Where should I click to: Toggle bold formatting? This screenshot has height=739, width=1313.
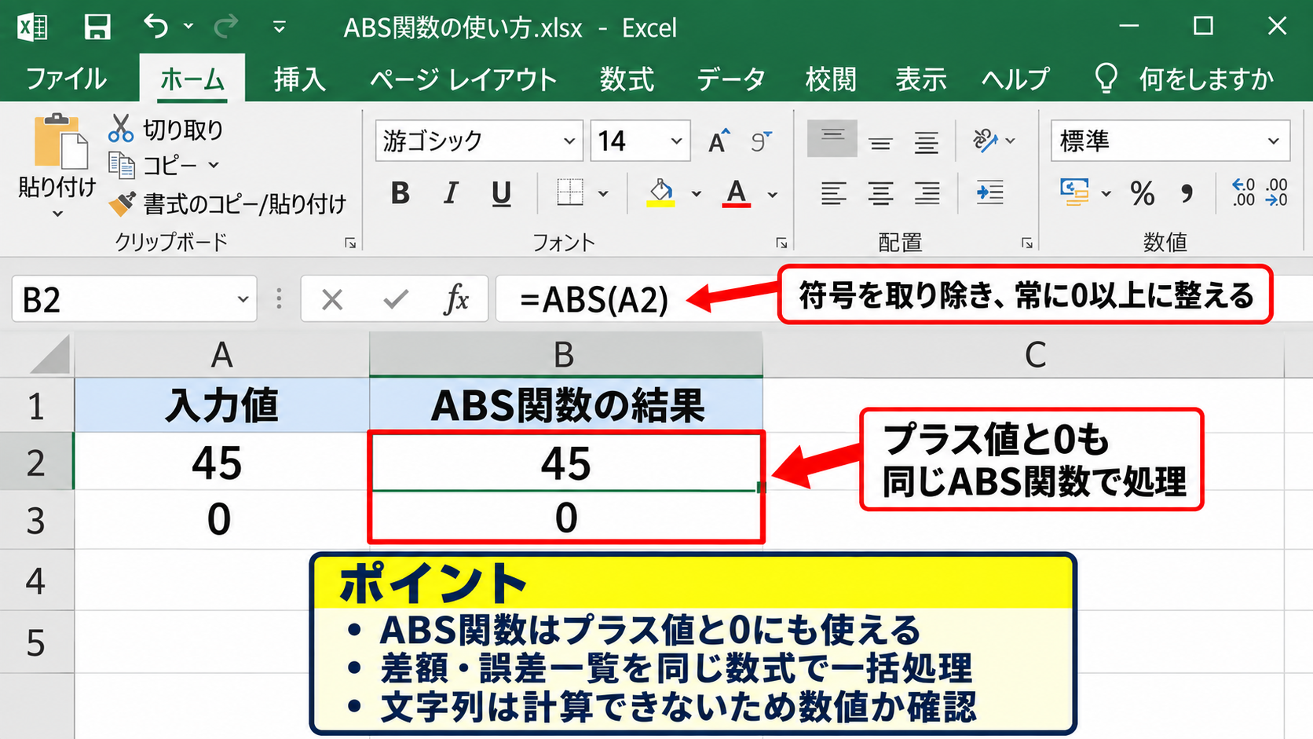click(400, 193)
